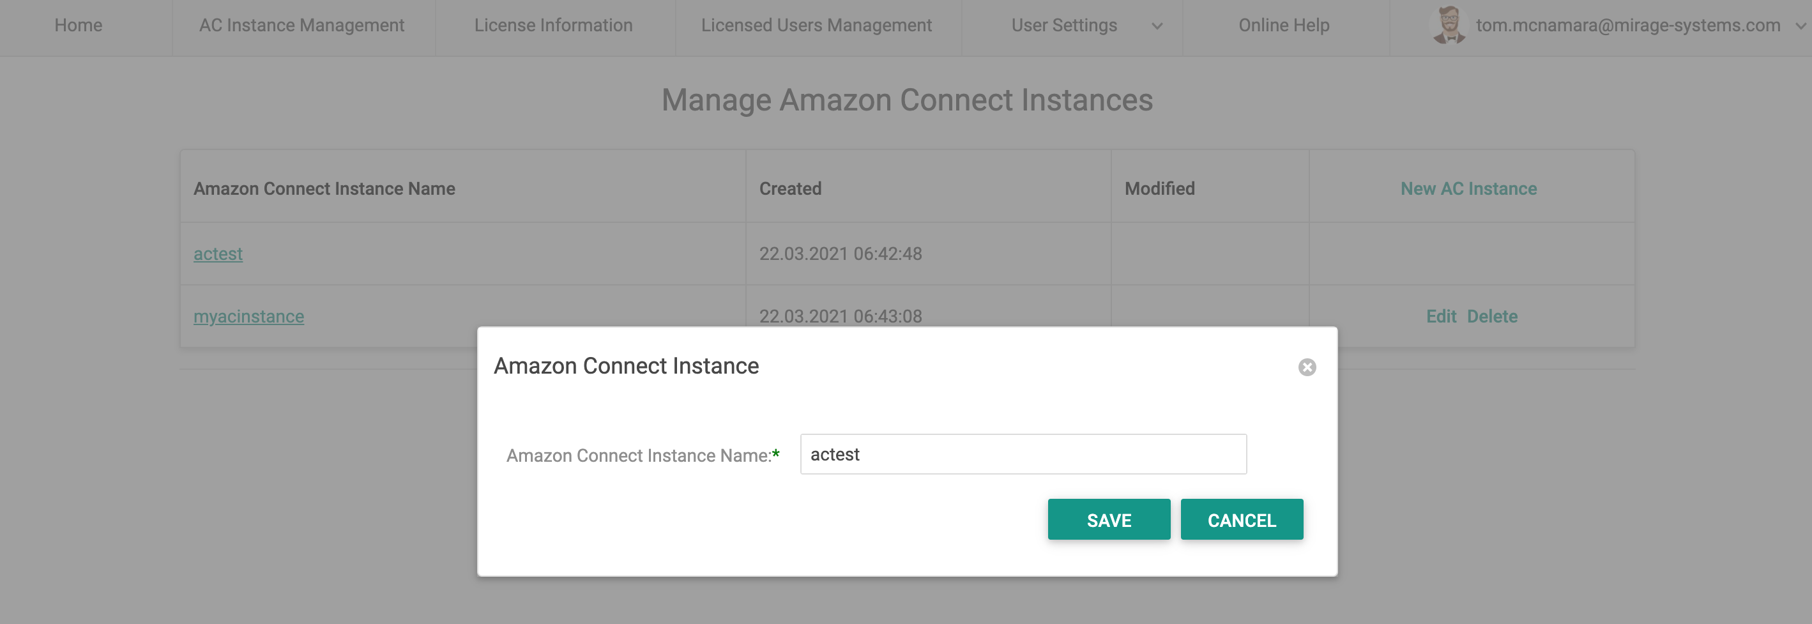Viewport: 1812px width, 624px height.
Task: Click the user avatar icon
Action: pyautogui.click(x=1449, y=26)
